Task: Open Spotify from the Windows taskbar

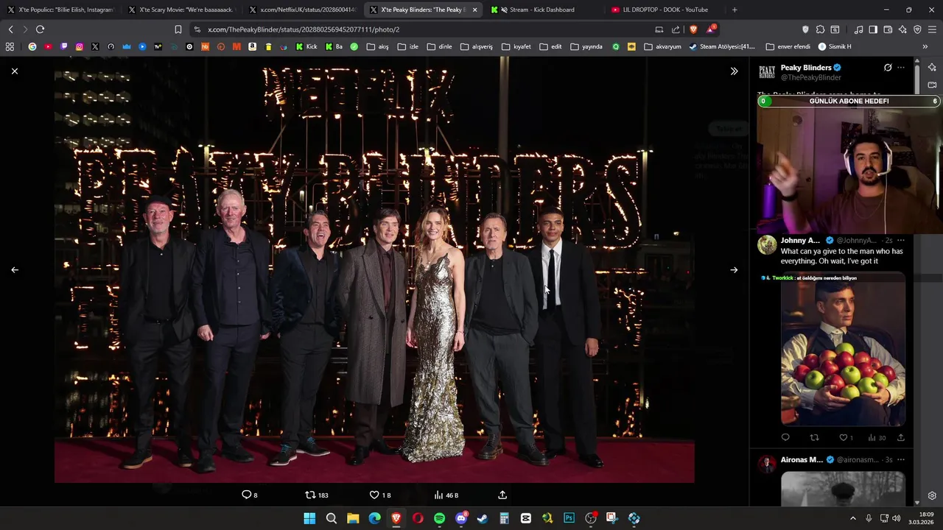Action: point(439,518)
